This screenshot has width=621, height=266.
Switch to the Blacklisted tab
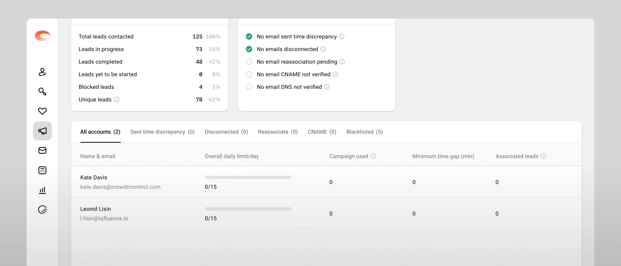click(365, 132)
